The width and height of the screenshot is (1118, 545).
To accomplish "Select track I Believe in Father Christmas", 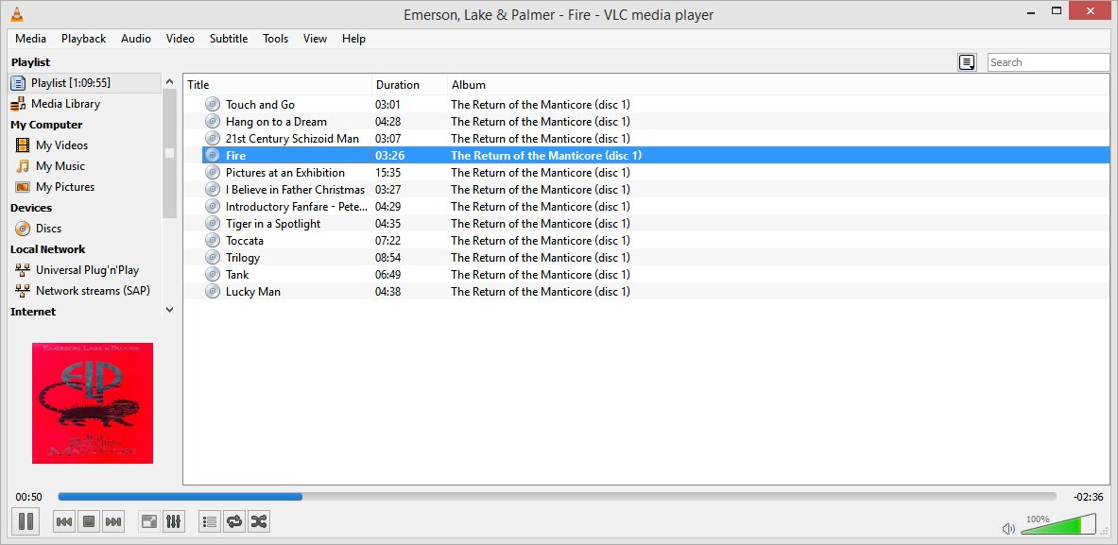I will (x=295, y=190).
